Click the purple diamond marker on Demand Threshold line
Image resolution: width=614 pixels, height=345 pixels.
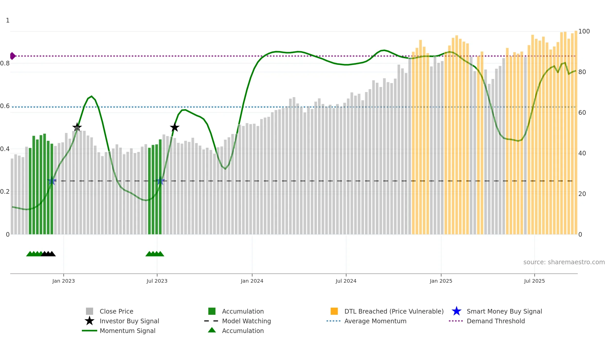(13, 56)
